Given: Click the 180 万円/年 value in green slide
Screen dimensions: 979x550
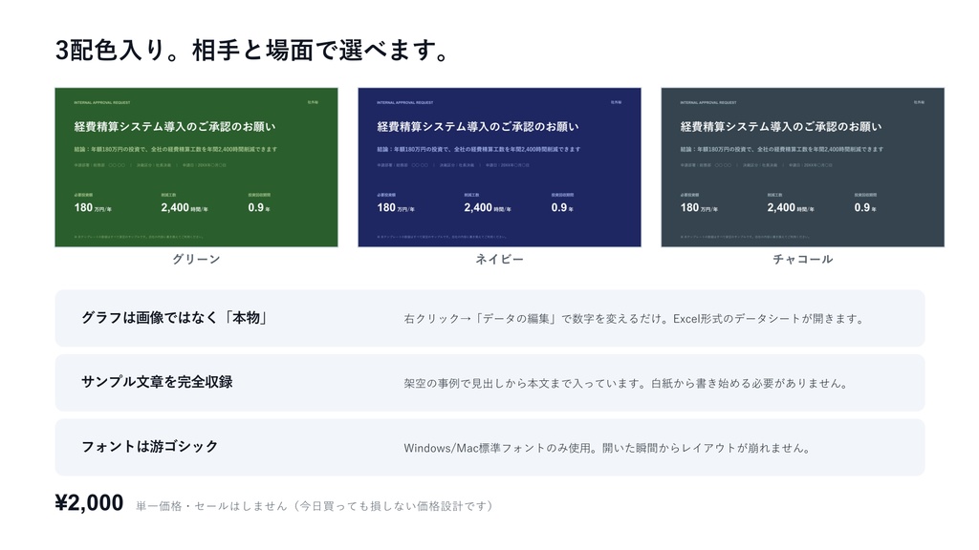Looking at the screenshot, I should pos(93,207).
